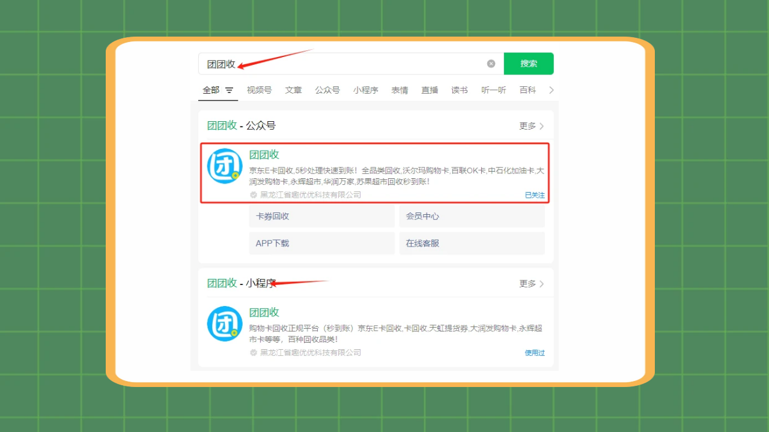Click the verified badge in 公众号 result
The height and width of the screenshot is (432, 769).
coord(254,195)
